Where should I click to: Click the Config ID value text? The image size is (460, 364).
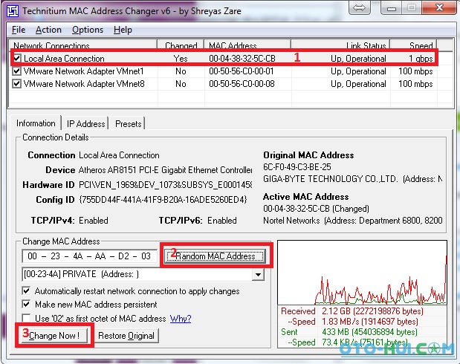[x=163, y=200]
